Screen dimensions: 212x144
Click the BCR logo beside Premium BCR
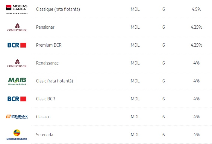tap(17, 45)
